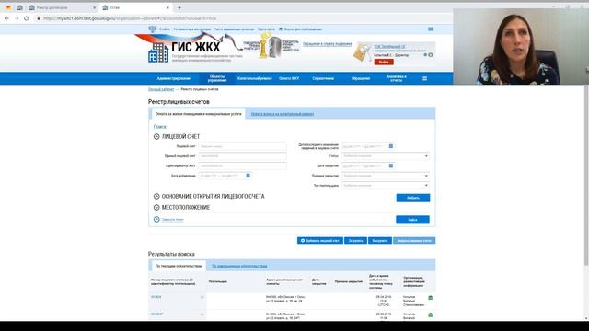Click the browser address bar URL
Viewport: 589px width, 331px height.
click(x=130, y=18)
